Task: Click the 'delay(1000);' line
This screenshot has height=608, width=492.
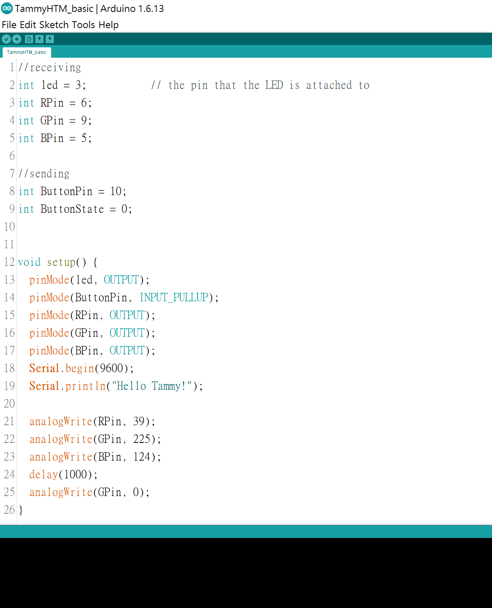Action: (63, 474)
